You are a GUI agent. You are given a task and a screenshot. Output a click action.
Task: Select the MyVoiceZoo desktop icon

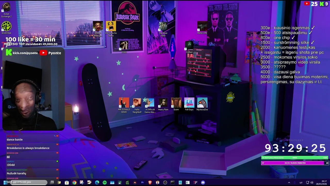tap(202, 104)
